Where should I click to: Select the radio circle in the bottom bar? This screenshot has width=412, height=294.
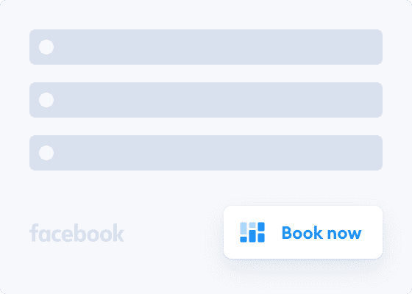tap(46, 153)
